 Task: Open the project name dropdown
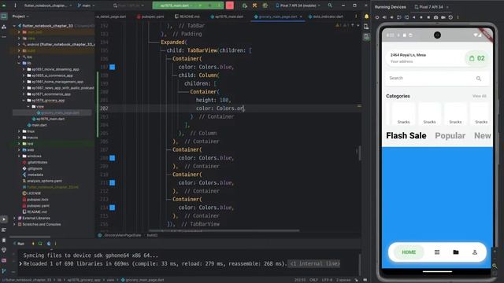coord(47,6)
